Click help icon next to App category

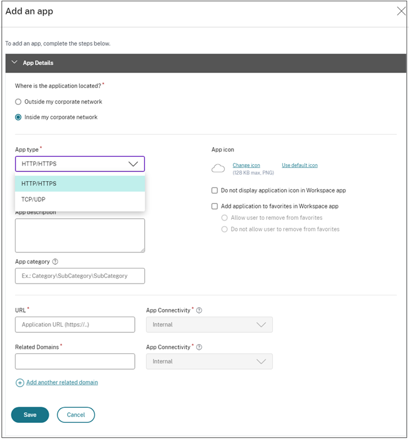point(55,262)
